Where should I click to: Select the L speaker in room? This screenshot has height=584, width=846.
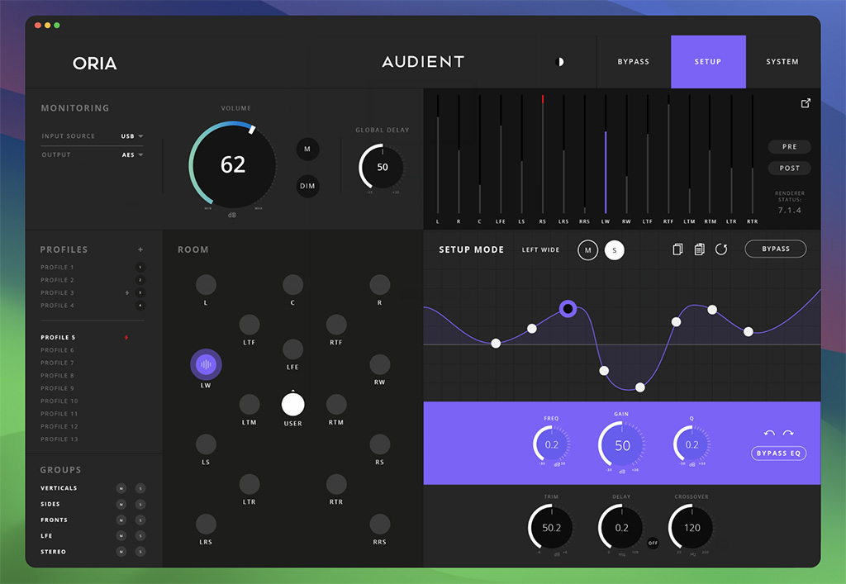click(206, 285)
